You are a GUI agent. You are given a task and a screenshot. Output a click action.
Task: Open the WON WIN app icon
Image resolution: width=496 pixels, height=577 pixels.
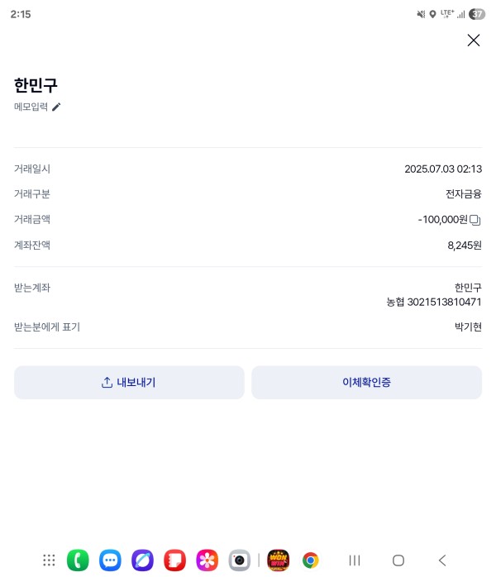coord(278,560)
